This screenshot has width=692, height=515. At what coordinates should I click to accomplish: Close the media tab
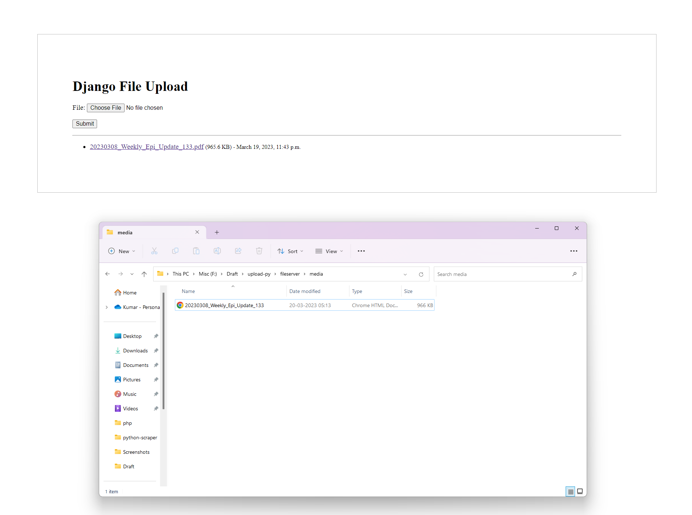(197, 232)
